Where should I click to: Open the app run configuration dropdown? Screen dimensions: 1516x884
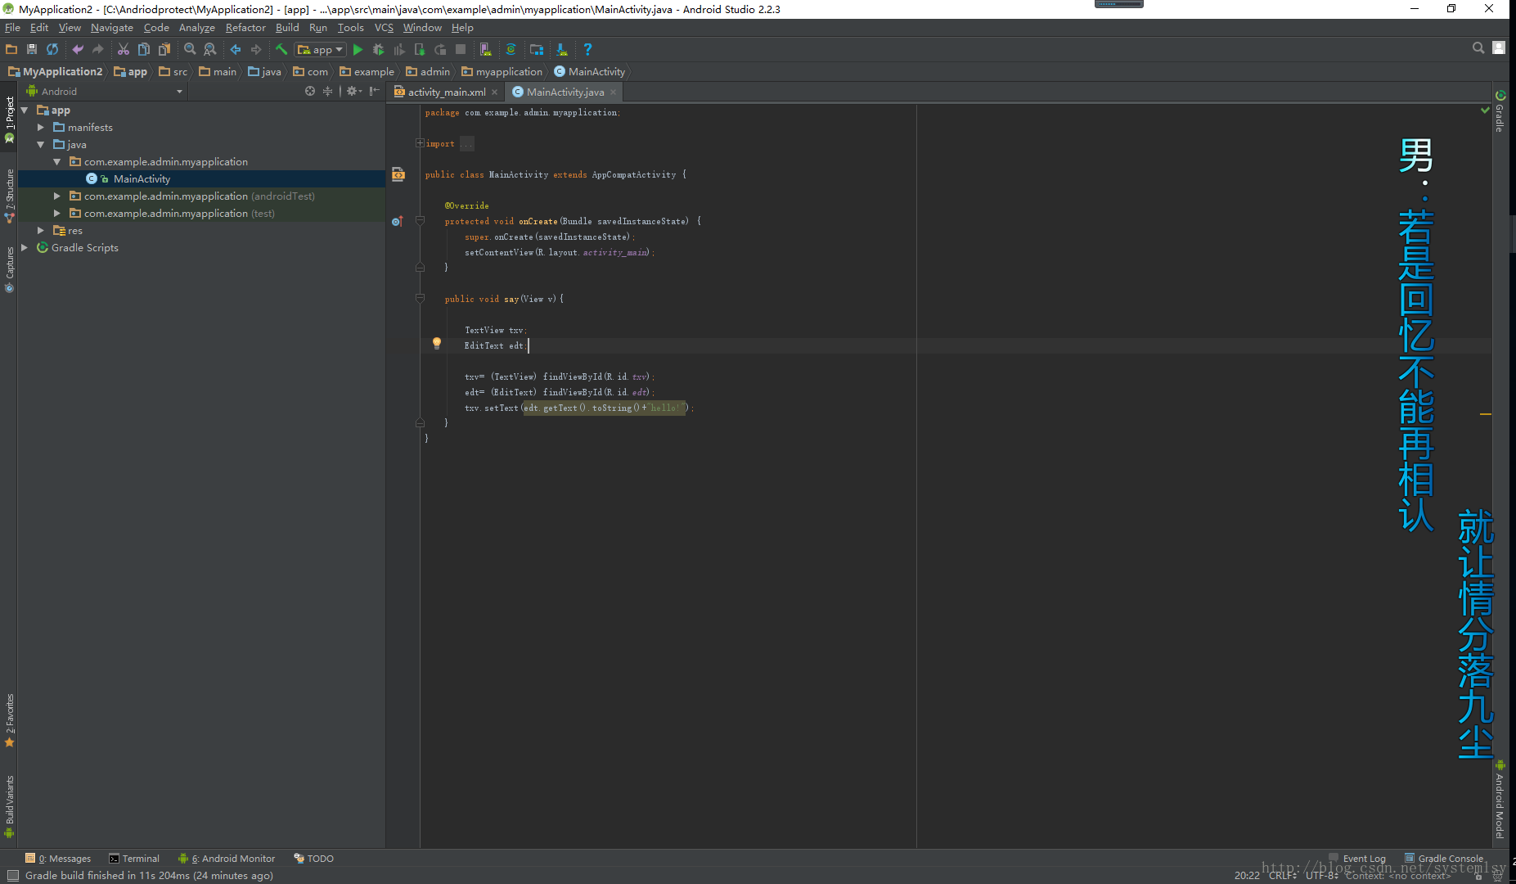tap(320, 49)
